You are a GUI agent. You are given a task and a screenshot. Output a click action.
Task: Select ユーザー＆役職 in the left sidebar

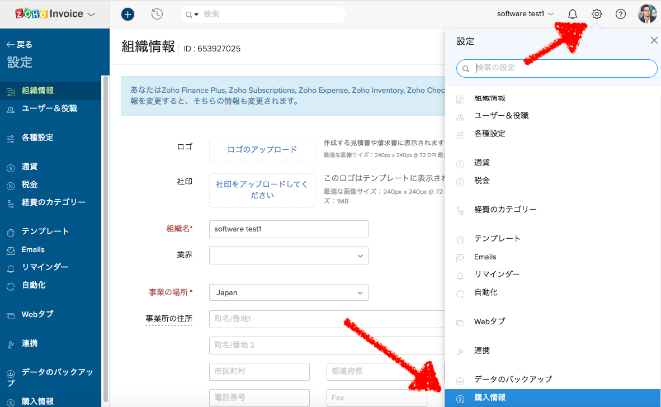click(50, 108)
